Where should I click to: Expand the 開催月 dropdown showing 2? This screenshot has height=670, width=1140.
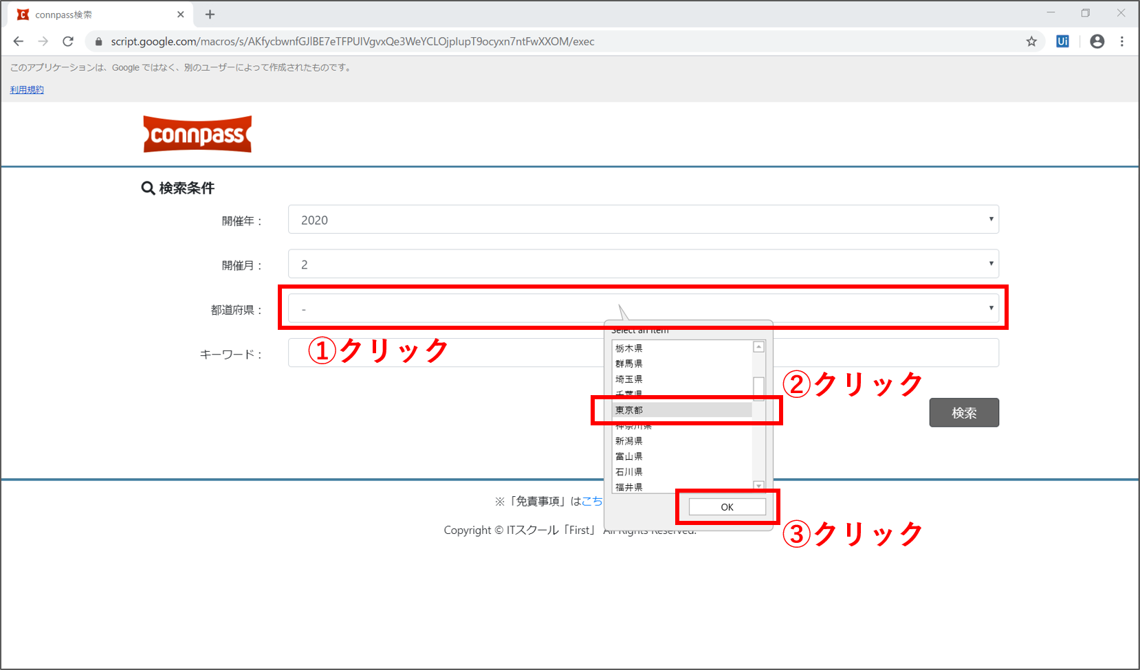click(x=643, y=265)
